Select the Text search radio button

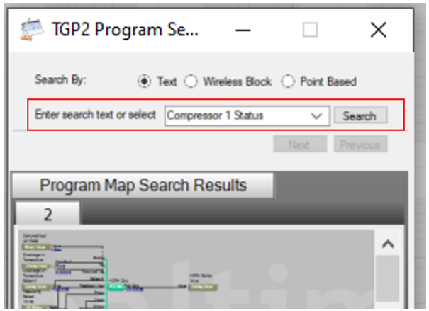[x=145, y=81]
